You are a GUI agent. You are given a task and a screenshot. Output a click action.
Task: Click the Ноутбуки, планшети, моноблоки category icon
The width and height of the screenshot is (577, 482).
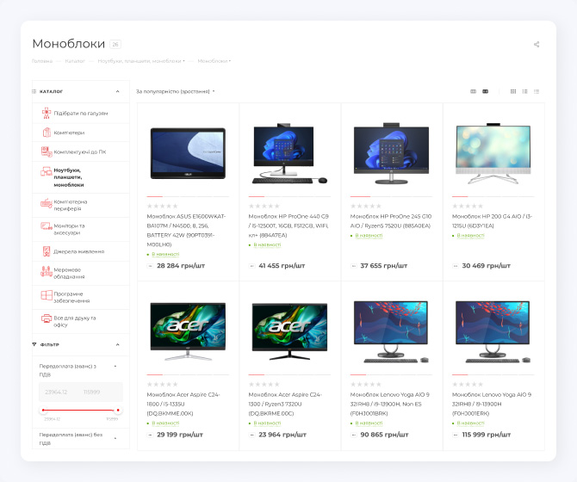(47, 171)
